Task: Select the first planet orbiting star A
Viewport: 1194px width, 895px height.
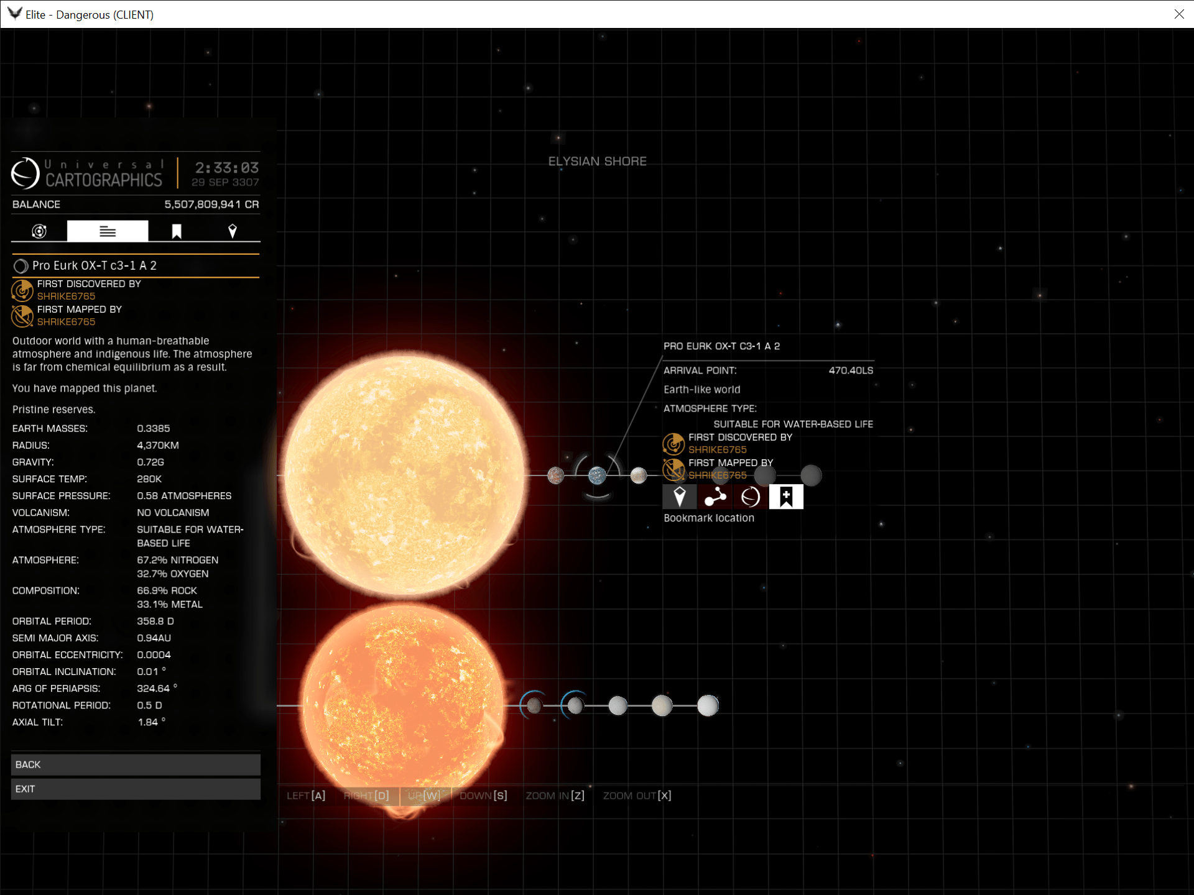Action: (x=556, y=475)
